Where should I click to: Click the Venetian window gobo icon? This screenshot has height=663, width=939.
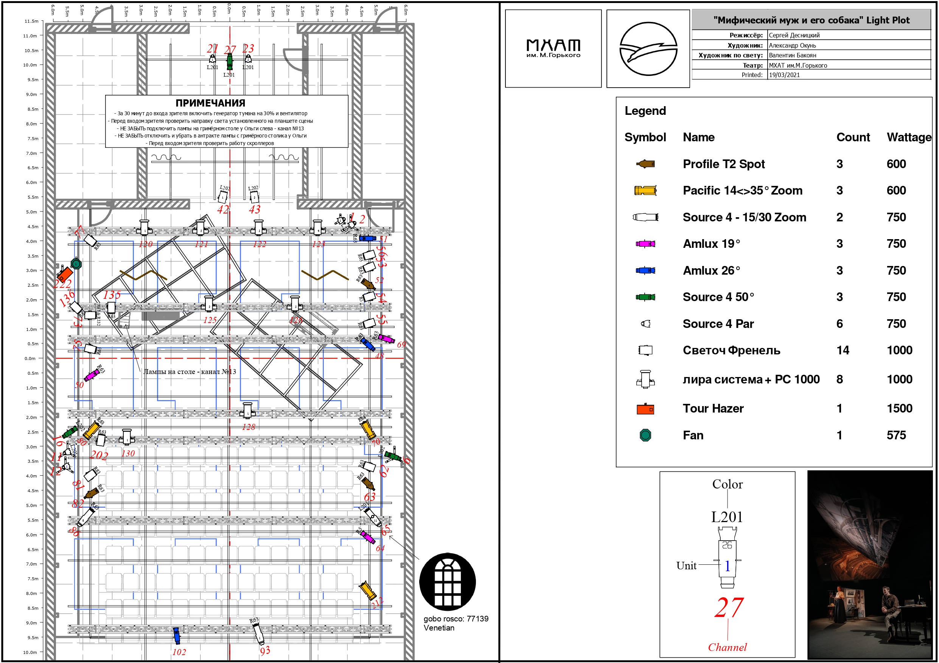point(448,582)
